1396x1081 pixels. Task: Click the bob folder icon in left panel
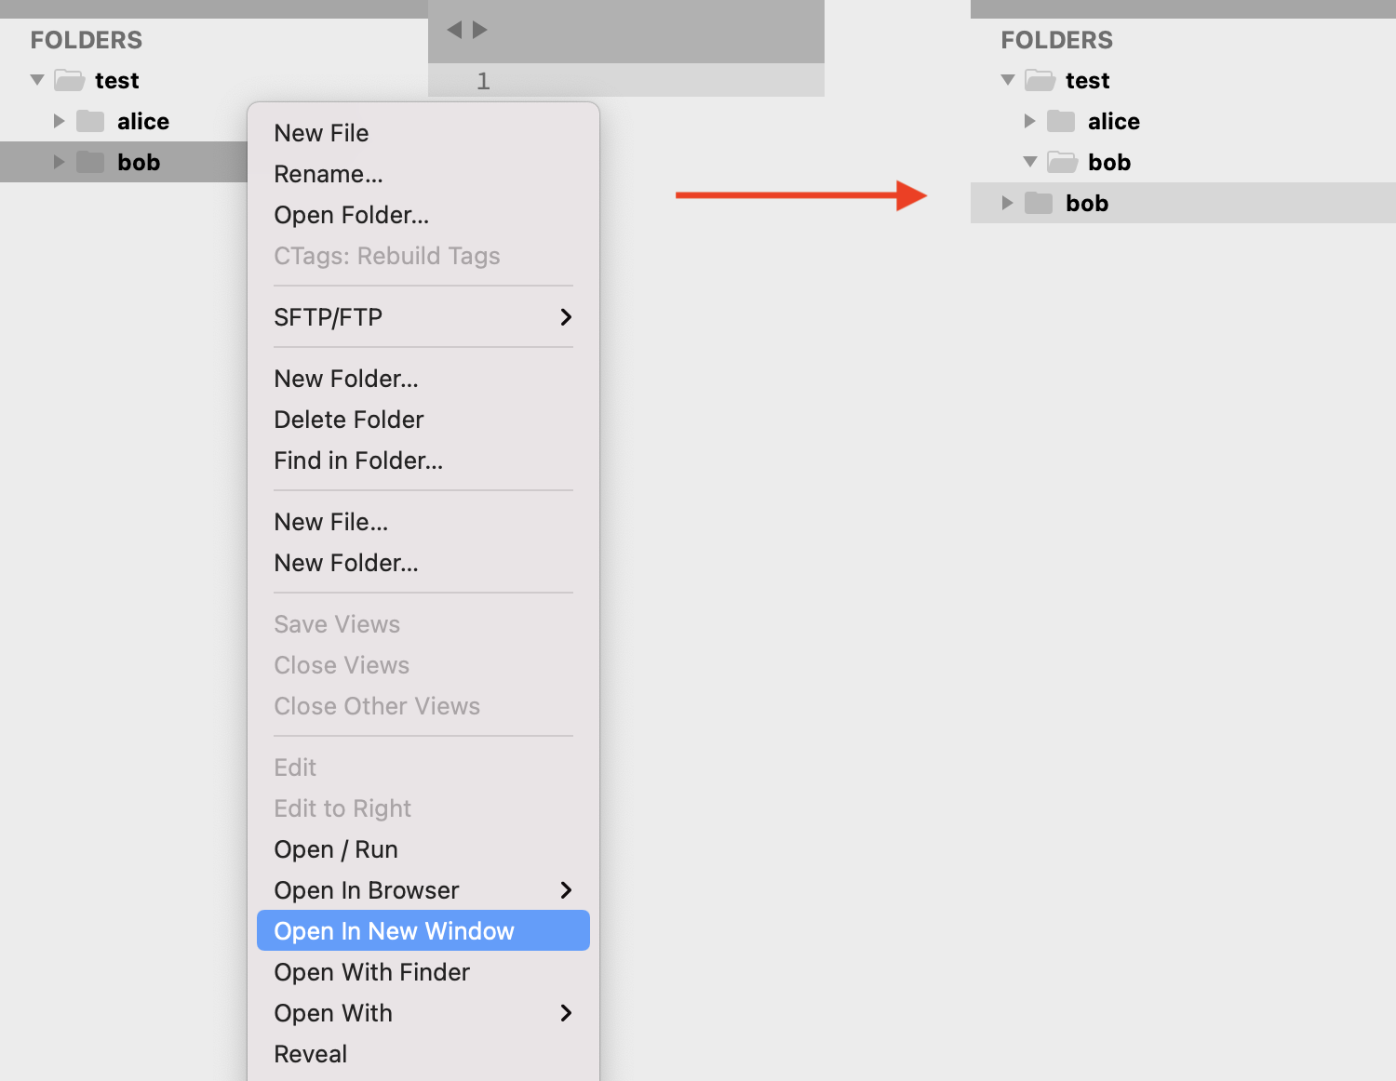coord(91,161)
